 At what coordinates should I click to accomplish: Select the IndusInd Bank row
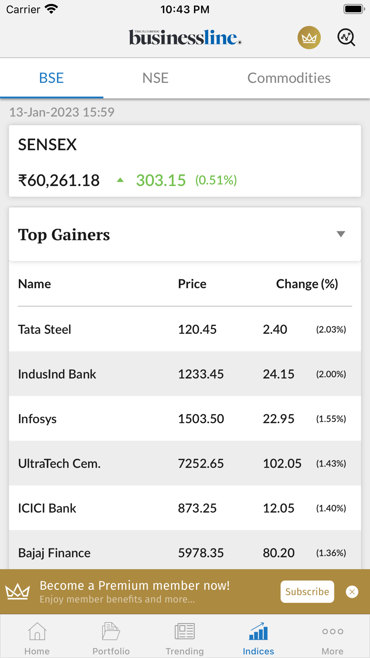185,374
